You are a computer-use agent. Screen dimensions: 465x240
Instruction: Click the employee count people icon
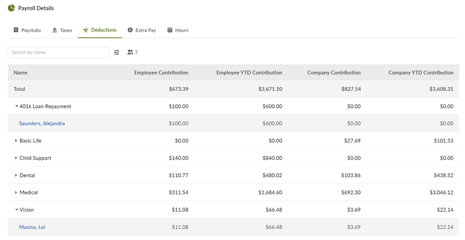tap(130, 52)
